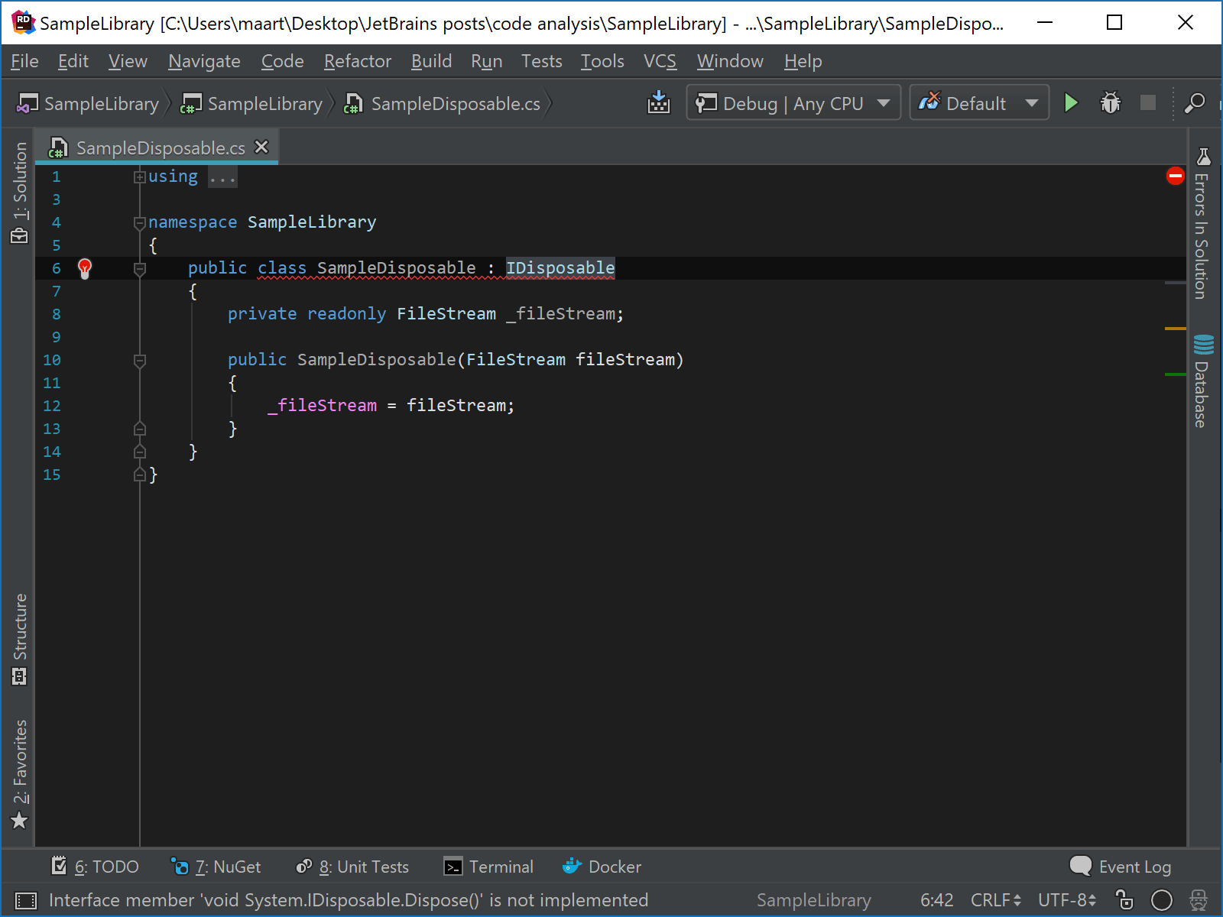Open the Tests menu

click(x=541, y=61)
